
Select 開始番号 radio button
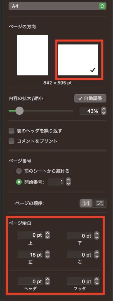19,182
